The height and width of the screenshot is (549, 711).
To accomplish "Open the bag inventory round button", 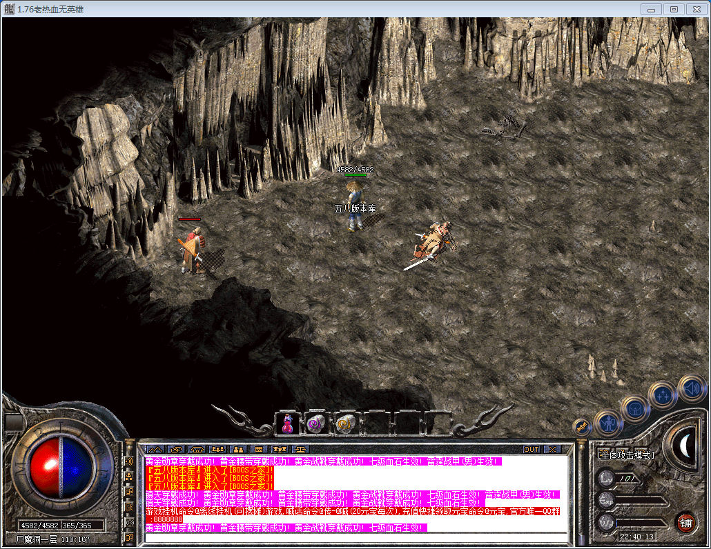I will coord(635,409).
